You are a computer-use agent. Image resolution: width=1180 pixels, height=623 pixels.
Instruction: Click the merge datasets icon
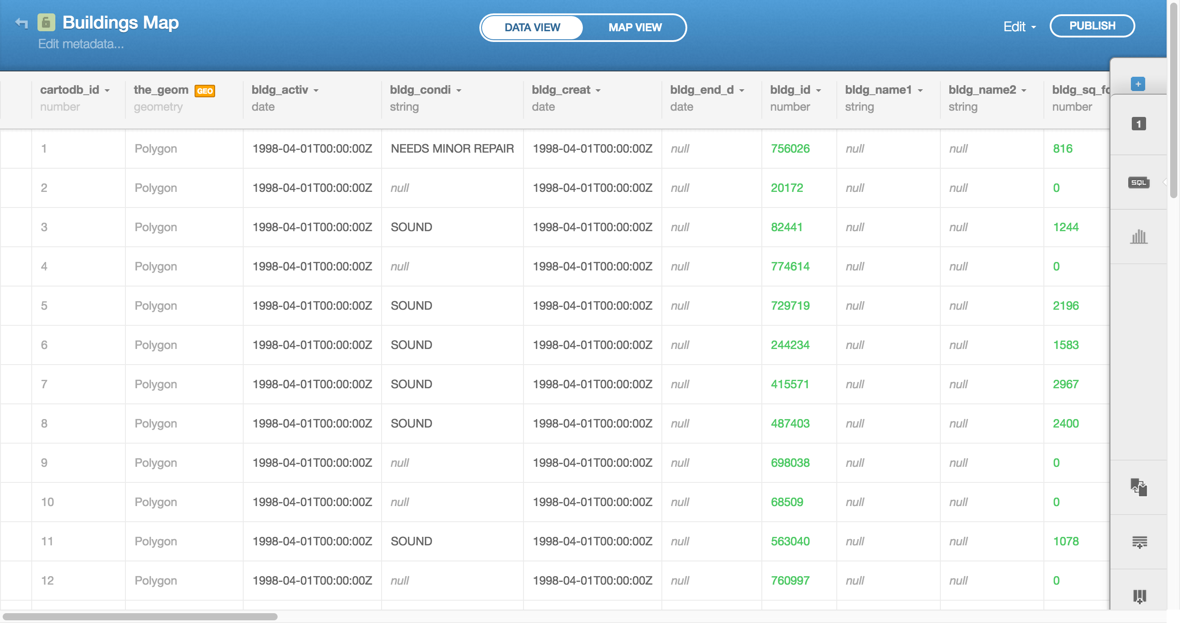[x=1139, y=487]
